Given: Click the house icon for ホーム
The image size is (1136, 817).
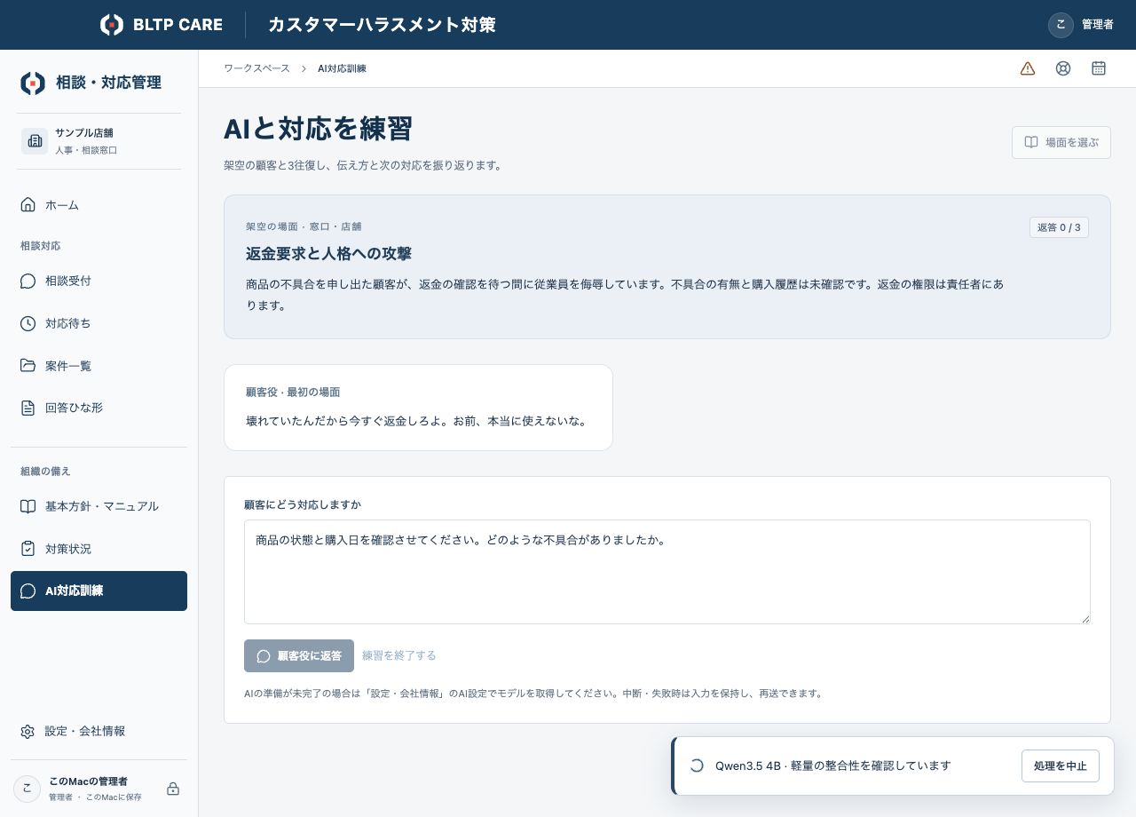Looking at the screenshot, I should [28, 205].
